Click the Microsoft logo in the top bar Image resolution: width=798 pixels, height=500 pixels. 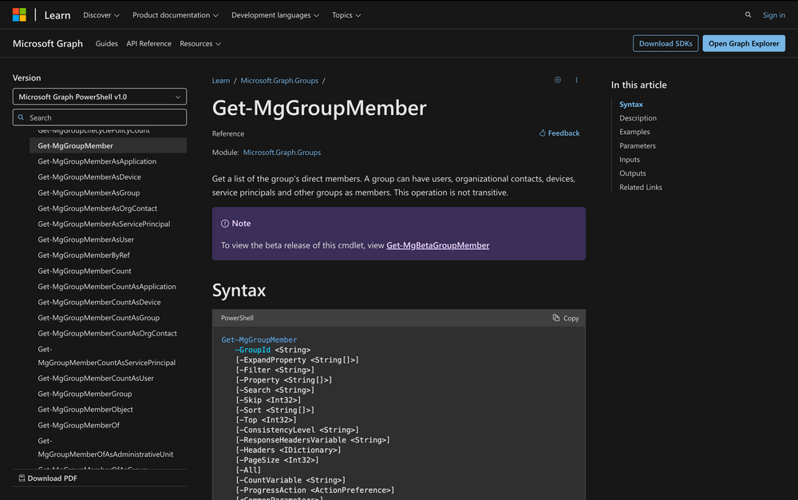pos(18,14)
